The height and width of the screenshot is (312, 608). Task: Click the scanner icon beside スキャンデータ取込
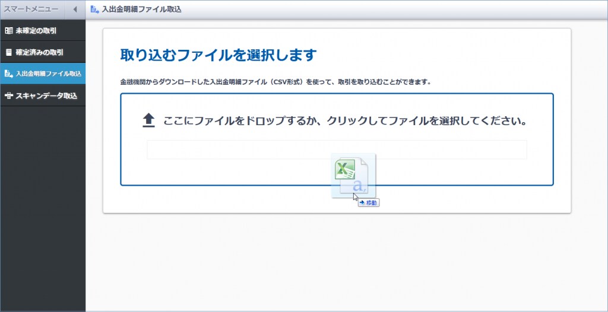pyautogui.click(x=8, y=95)
